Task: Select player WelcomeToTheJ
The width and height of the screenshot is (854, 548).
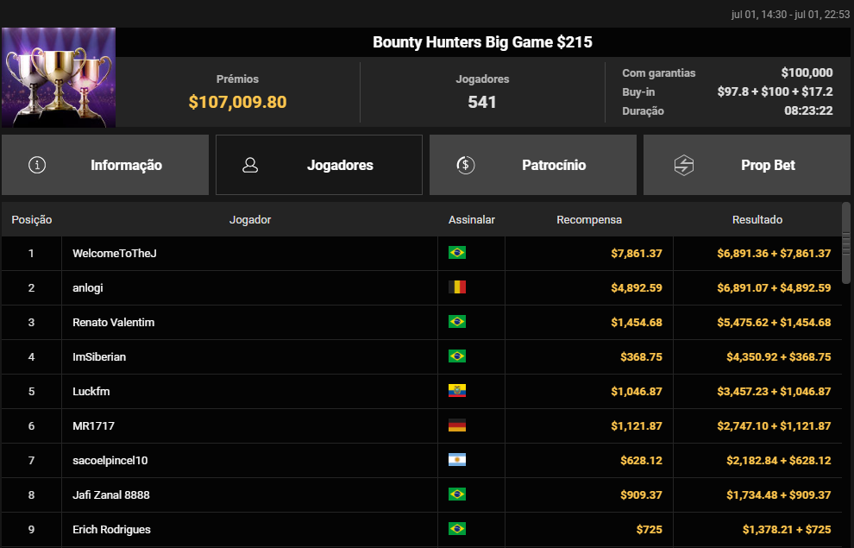Action: tap(115, 254)
